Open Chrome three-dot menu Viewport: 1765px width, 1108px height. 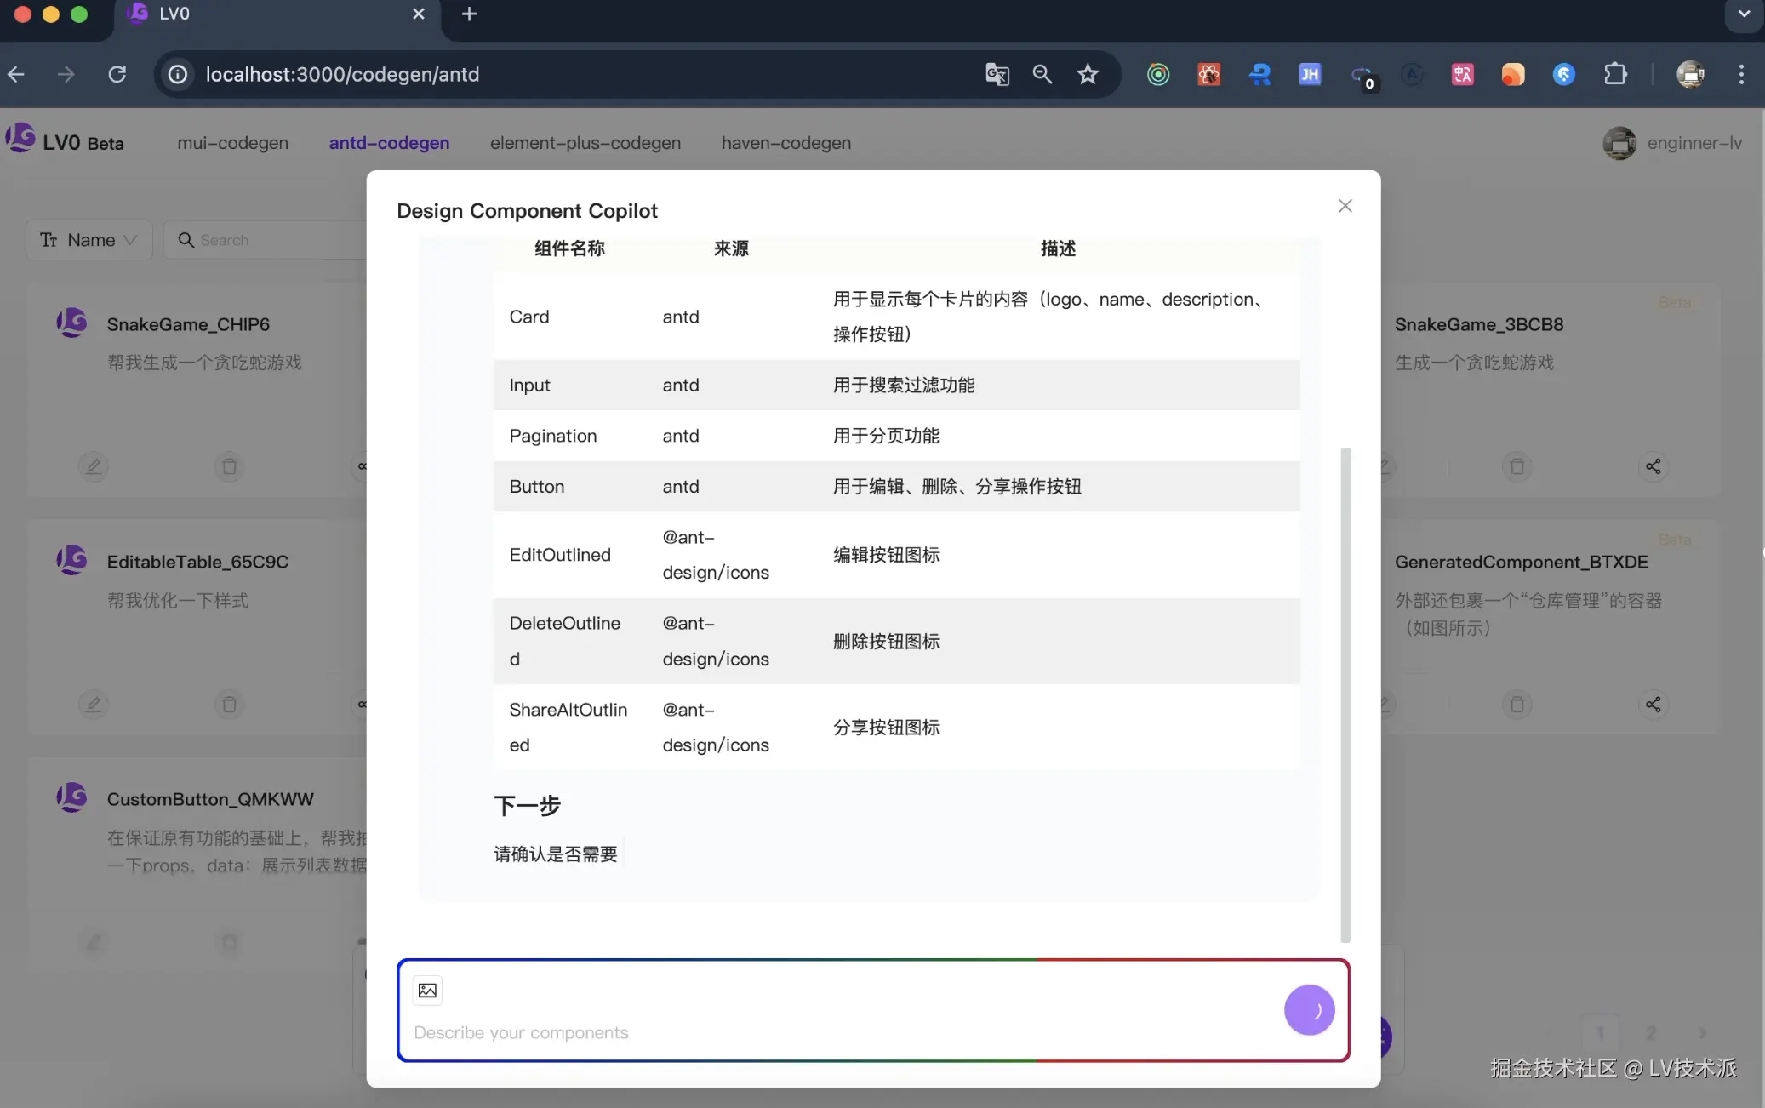pos(1741,75)
